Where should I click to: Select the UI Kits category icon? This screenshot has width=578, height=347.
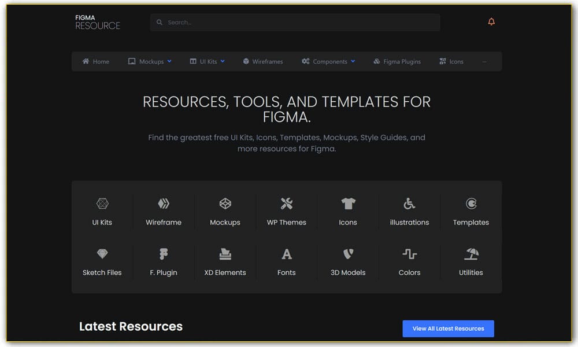tap(102, 204)
